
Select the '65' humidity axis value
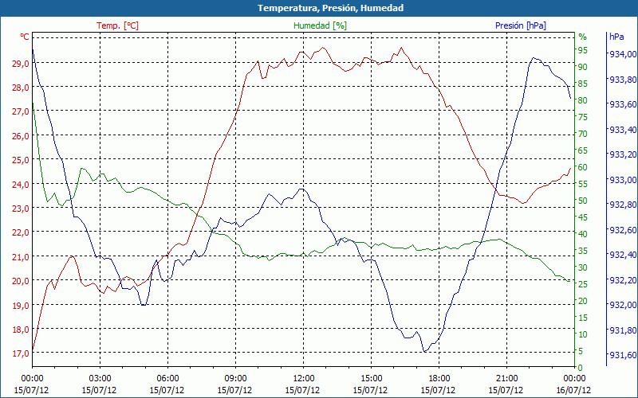[583, 150]
